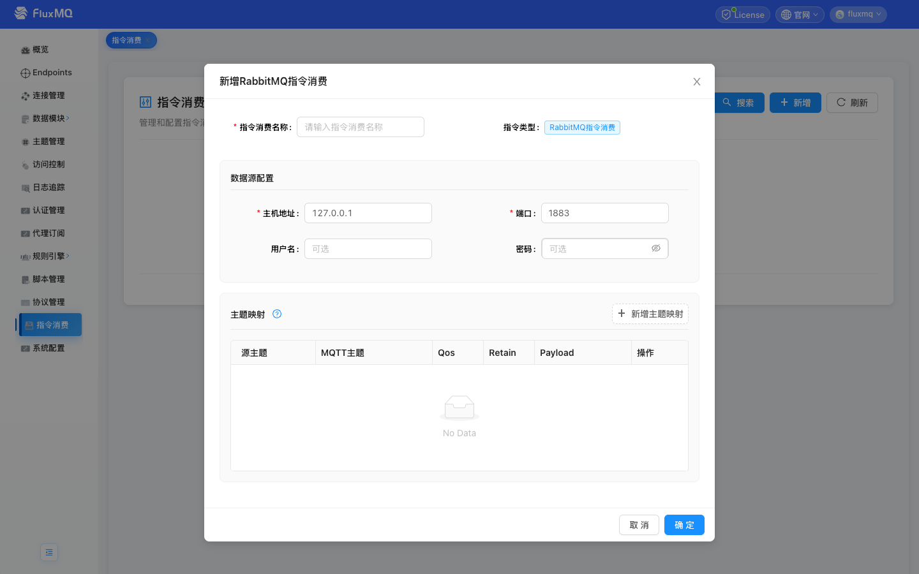Click the 指令消费 page header icon
919x574 pixels.
pos(146,102)
